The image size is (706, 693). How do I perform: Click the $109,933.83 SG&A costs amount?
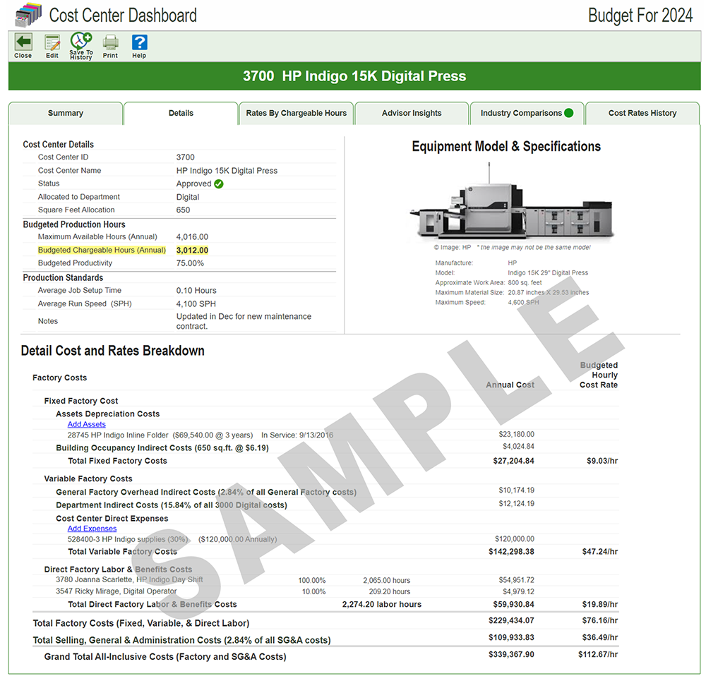511,638
